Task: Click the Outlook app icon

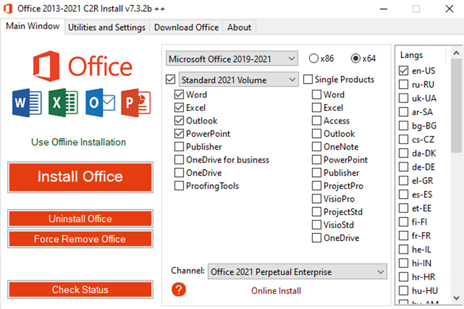Action: tap(101, 102)
